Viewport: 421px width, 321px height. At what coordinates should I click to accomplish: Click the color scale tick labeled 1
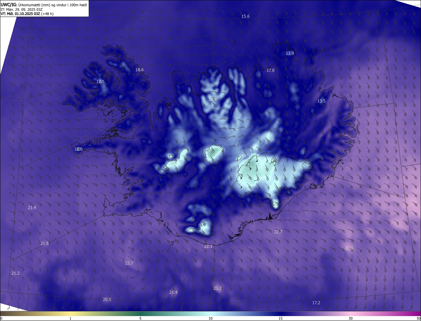(x=70, y=318)
